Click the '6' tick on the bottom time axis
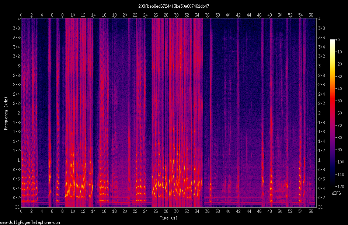This screenshot has width=348, height=225. coord(52,211)
